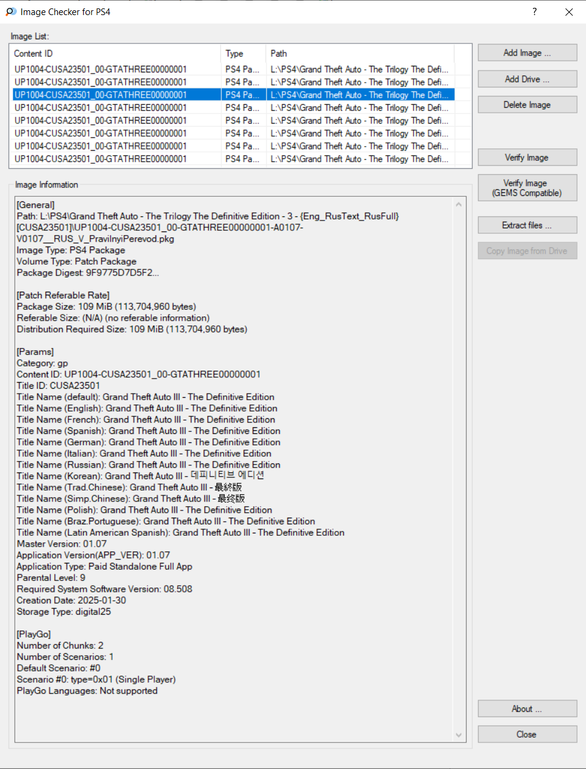Click 'Storage Type: digital25' line

pos(64,612)
